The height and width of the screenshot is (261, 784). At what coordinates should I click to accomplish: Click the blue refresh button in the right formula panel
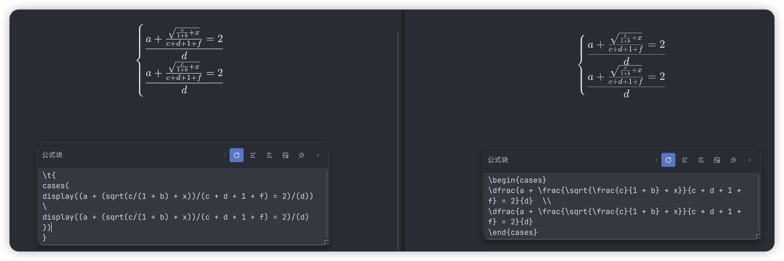coord(668,160)
